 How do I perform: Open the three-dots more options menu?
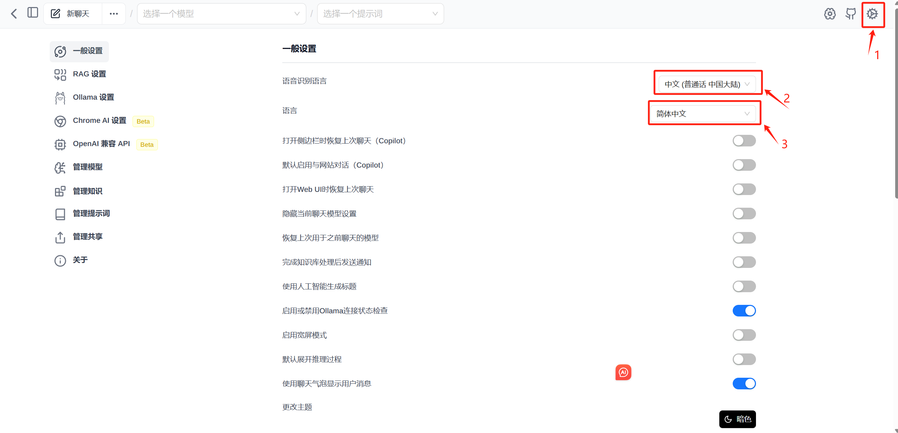[x=113, y=14]
